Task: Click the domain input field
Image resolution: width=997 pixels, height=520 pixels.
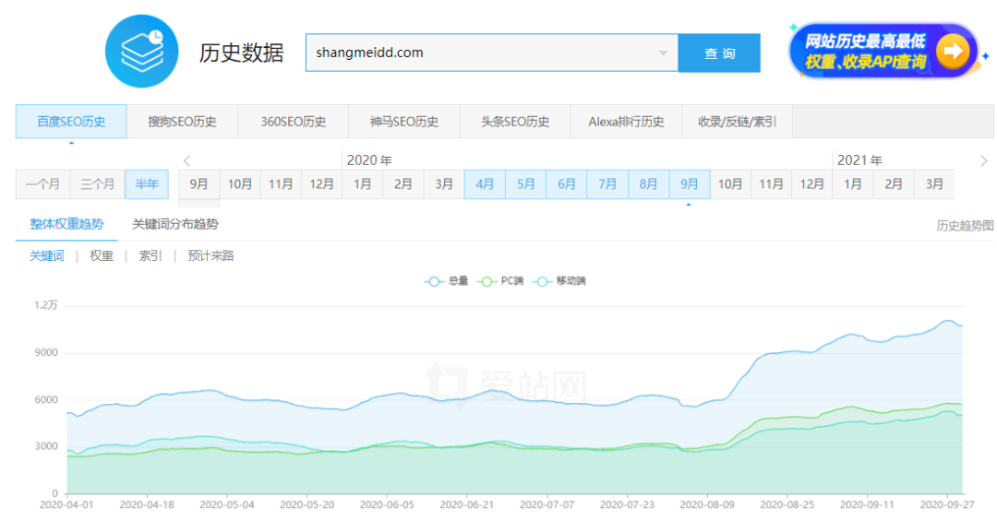Action: pyautogui.click(x=491, y=53)
